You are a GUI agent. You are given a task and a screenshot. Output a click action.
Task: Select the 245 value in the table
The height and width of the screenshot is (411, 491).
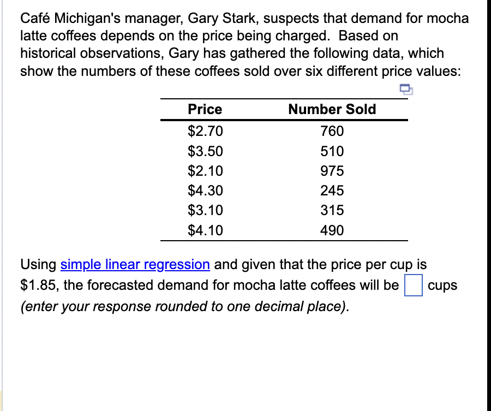coord(331,190)
